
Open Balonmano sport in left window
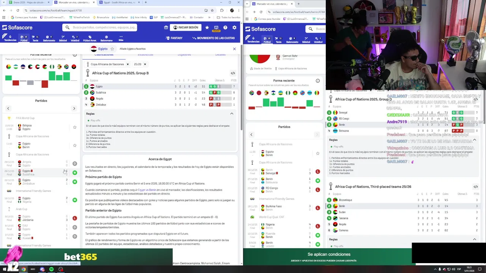(106, 38)
